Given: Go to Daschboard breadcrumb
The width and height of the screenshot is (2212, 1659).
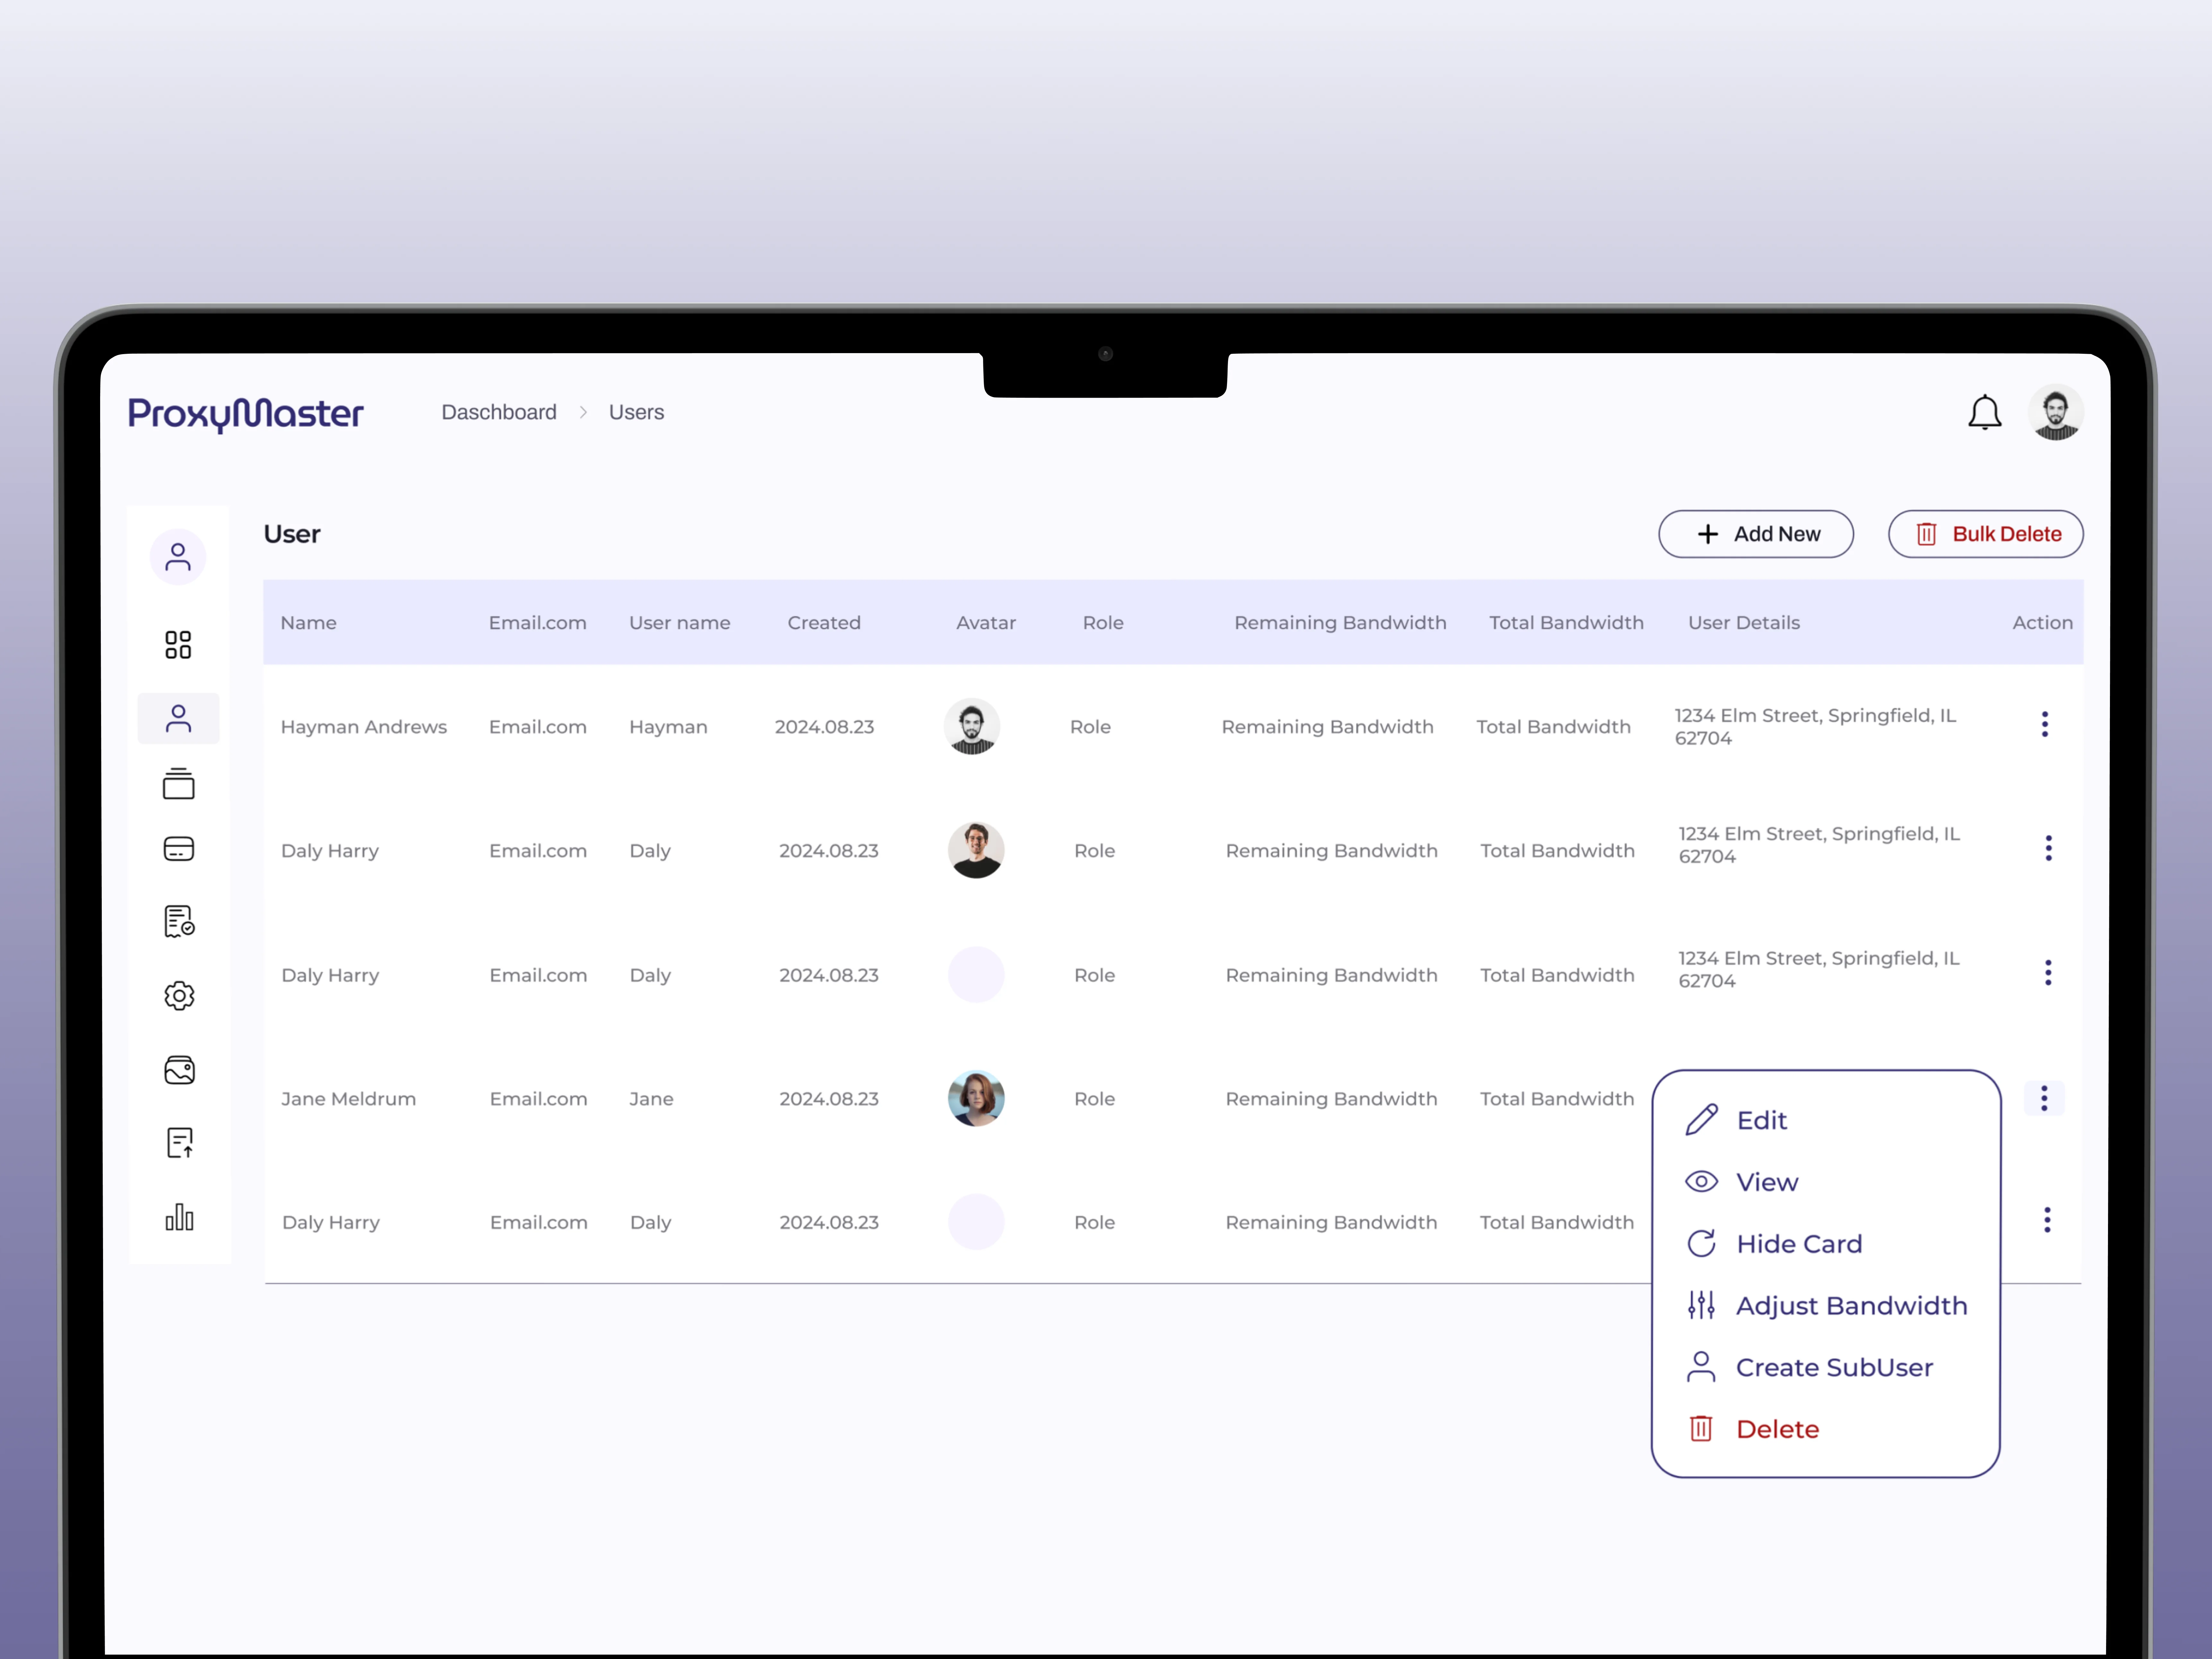Looking at the screenshot, I should pos(499,412).
